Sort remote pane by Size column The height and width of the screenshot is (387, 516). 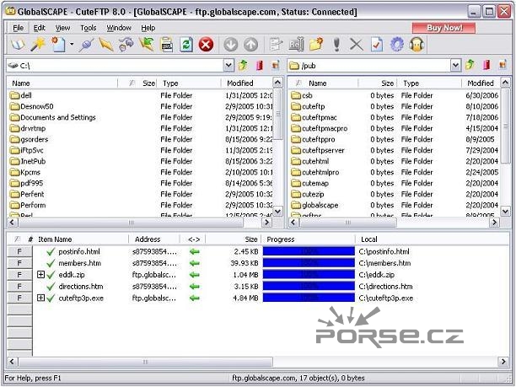(378, 83)
